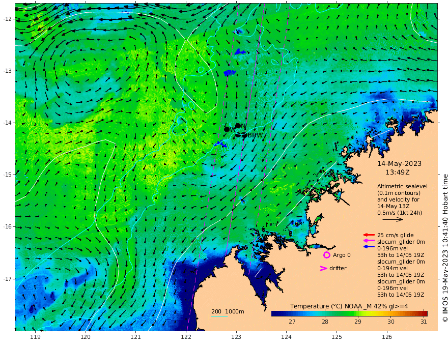Click latitude axis label -16
The image size is (448, 346).
8,226
